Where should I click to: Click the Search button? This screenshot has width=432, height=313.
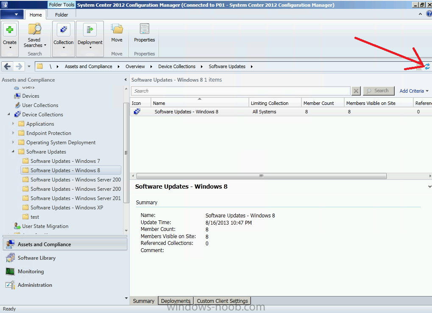point(379,91)
